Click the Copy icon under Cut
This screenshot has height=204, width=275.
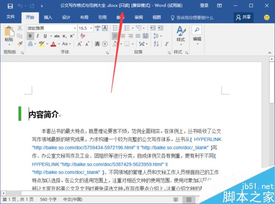coord(20,36)
